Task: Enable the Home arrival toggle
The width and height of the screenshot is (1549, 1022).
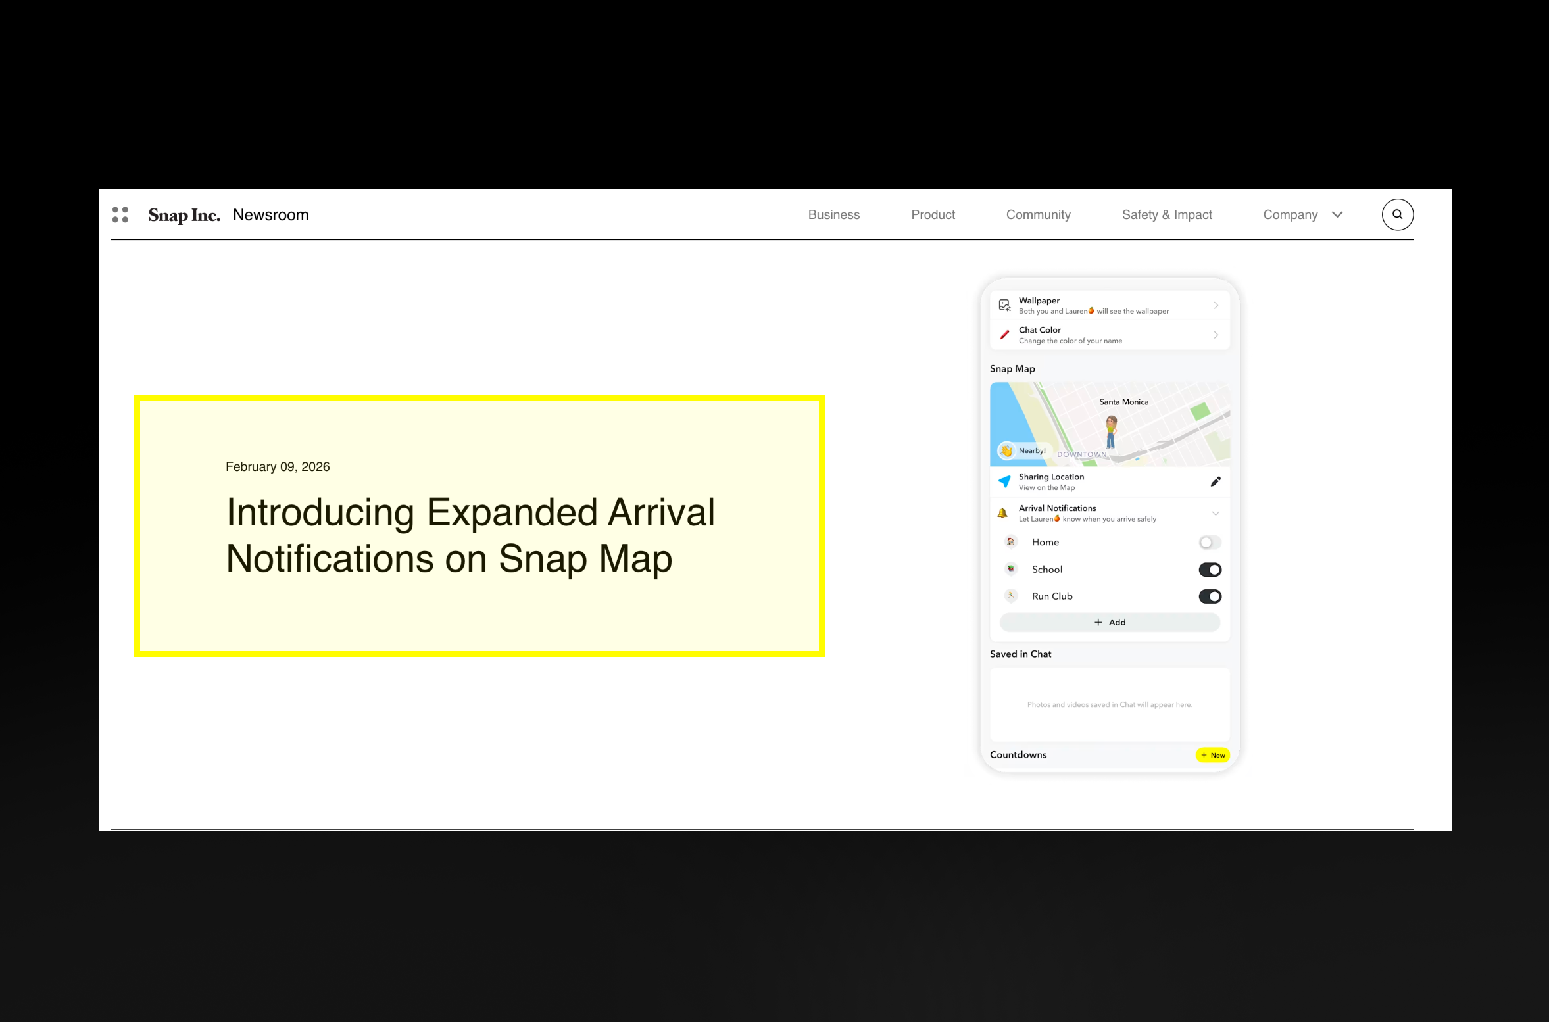Action: [x=1210, y=543]
